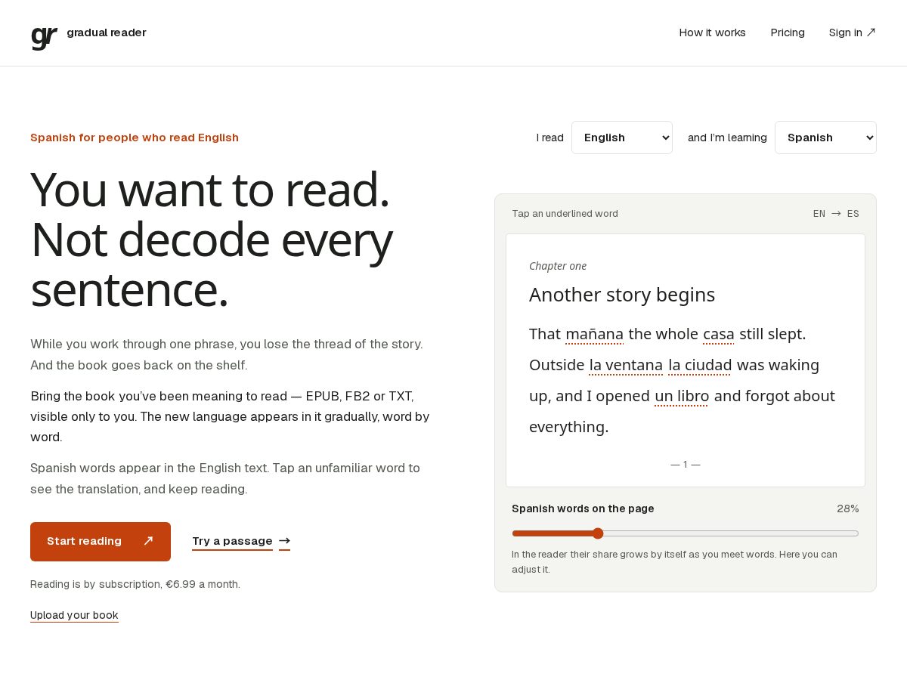Click the 28% value label
Screen dimensions: 907x680
point(848,508)
